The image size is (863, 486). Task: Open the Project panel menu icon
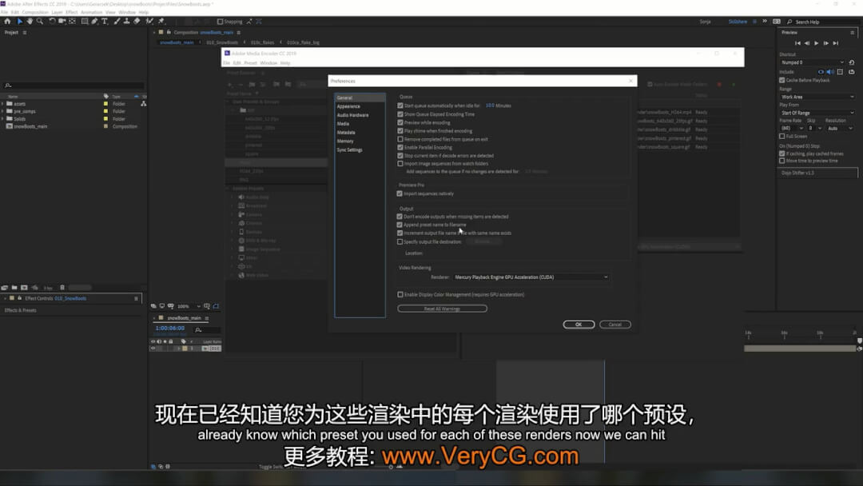tap(25, 33)
